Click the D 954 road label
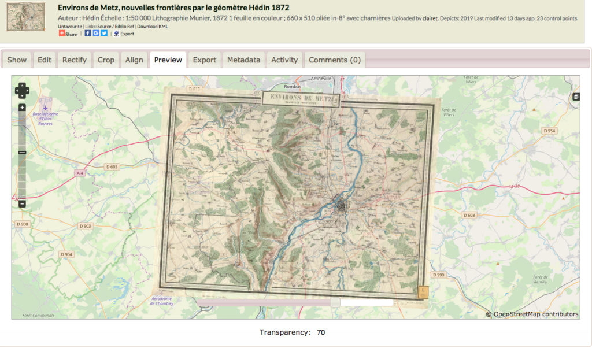The width and height of the screenshot is (592, 348). pyautogui.click(x=549, y=131)
